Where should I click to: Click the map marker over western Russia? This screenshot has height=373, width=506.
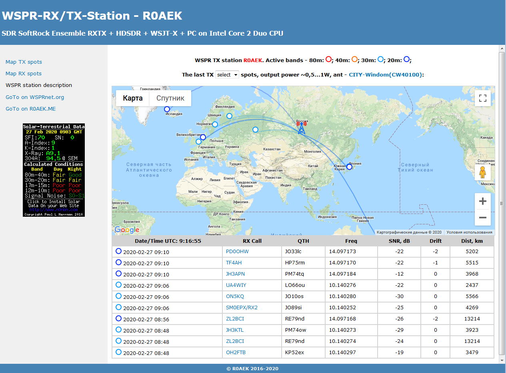[x=255, y=129]
